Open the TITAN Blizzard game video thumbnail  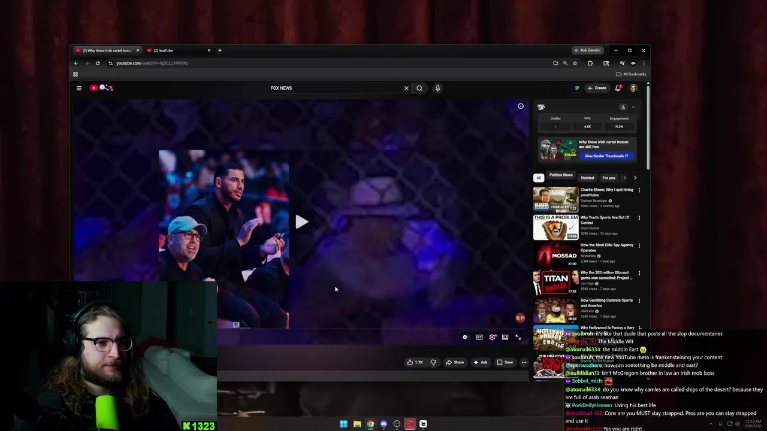[x=555, y=282]
